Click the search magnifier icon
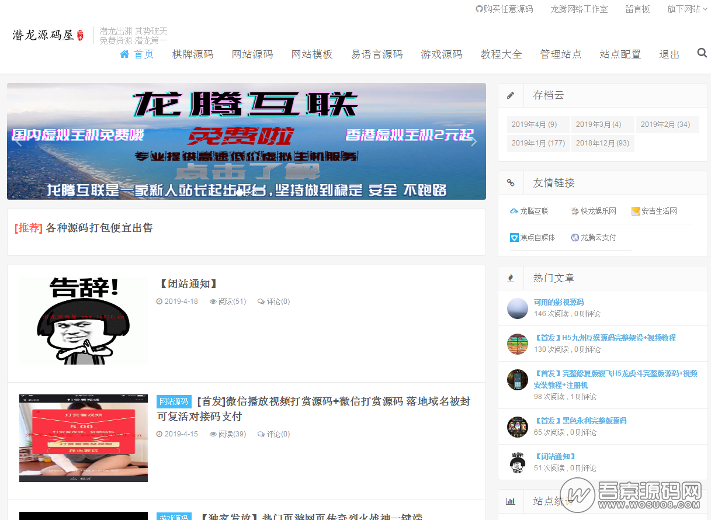 [702, 53]
